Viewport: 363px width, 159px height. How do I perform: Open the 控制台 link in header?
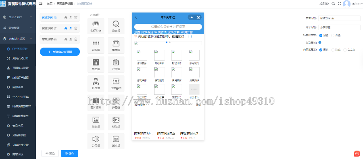coord(324,4)
